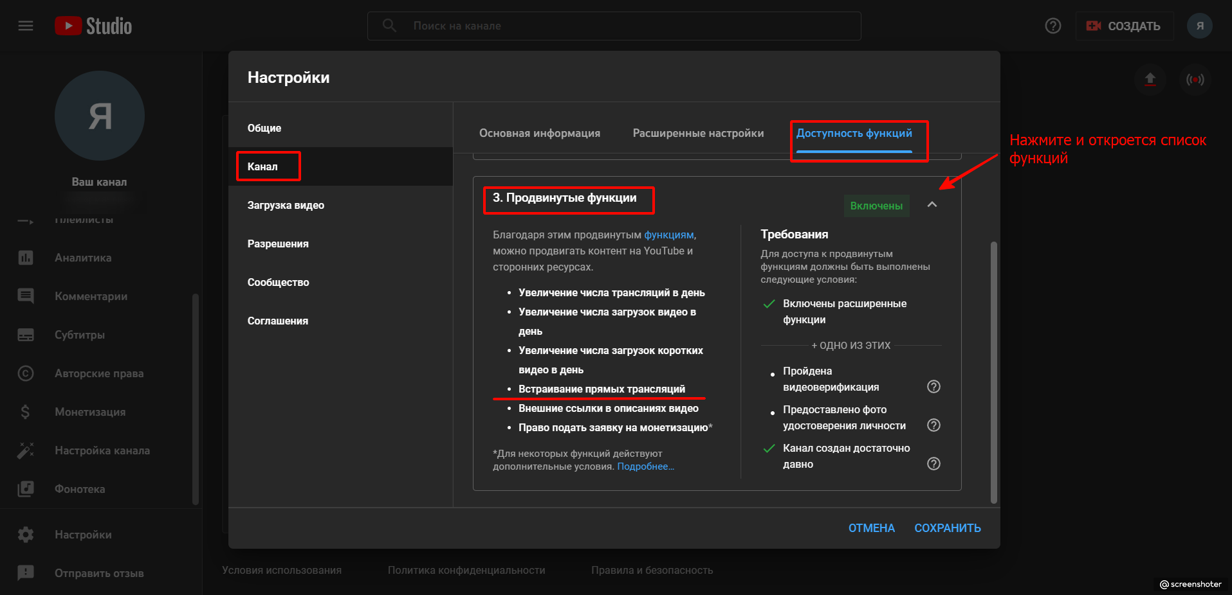Click the upload video arrow icon

click(1150, 80)
